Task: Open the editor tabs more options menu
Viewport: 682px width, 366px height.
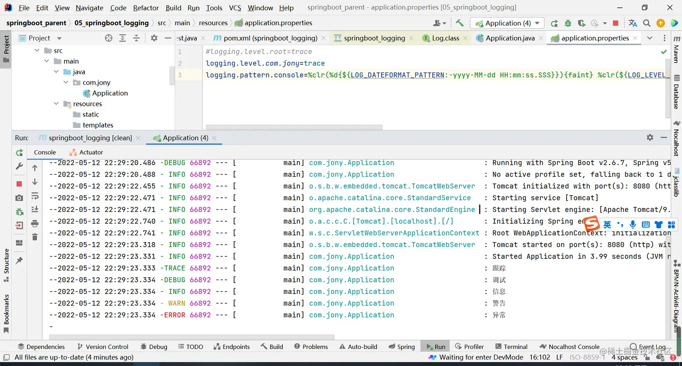Action: (x=664, y=38)
